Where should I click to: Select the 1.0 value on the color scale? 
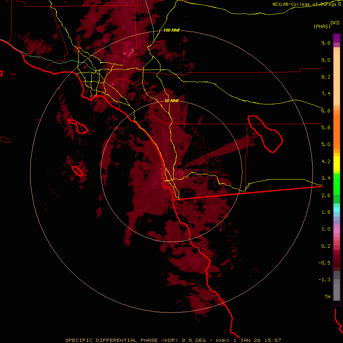pyautogui.click(x=326, y=229)
